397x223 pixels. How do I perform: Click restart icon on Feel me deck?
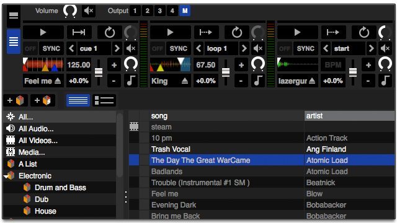click(110, 32)
